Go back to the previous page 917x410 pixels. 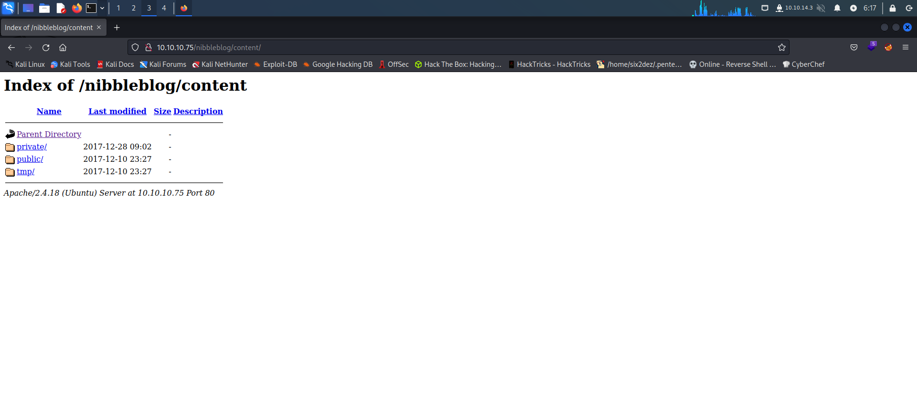pos(11,48)
